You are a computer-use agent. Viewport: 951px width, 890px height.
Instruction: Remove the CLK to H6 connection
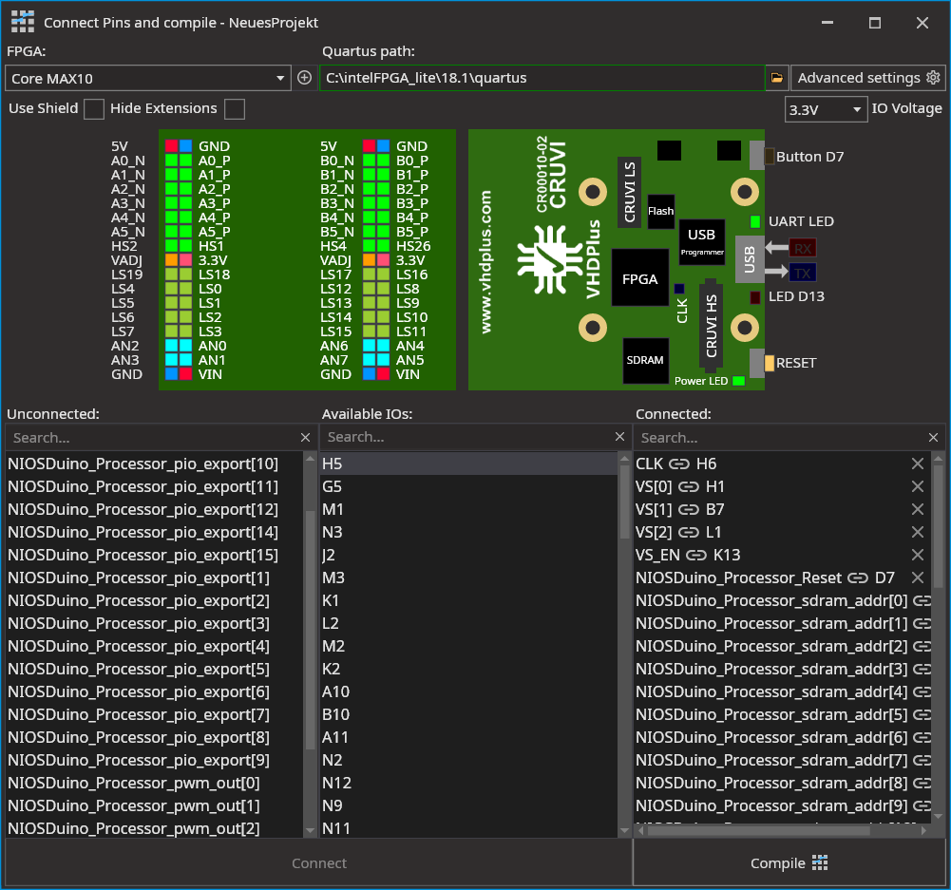[918, 464]
